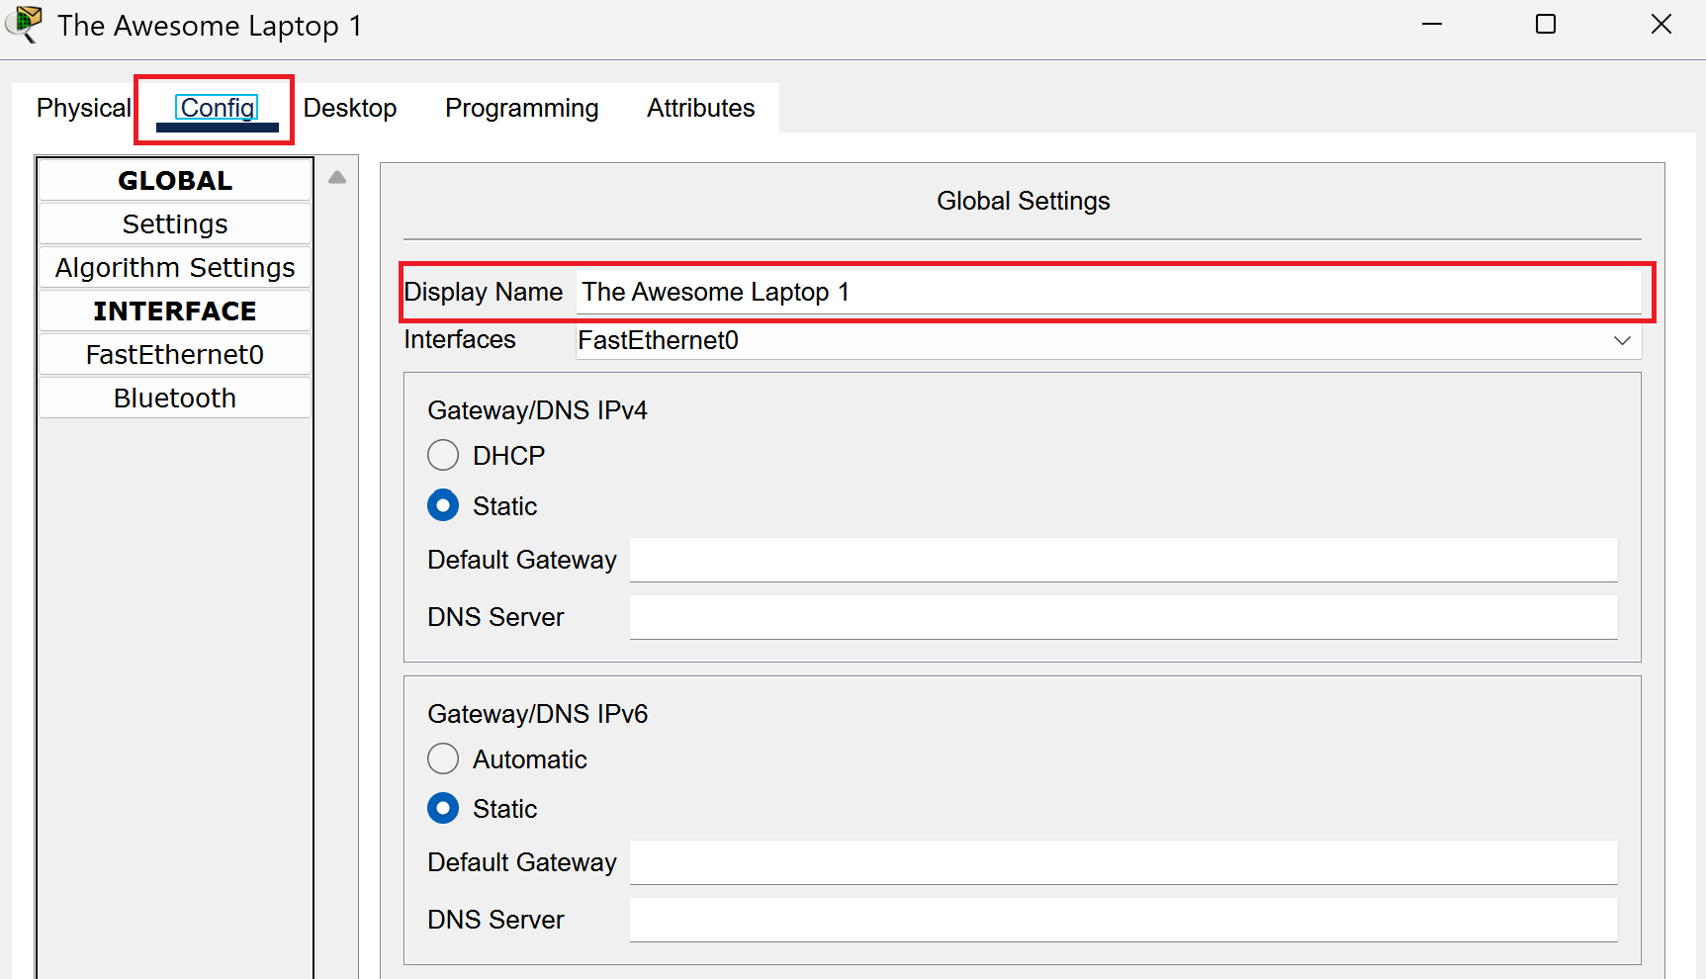This screenshot has width=1706, height=979.
Task: Go to the Attributes tab
Action: coord(700,108)
